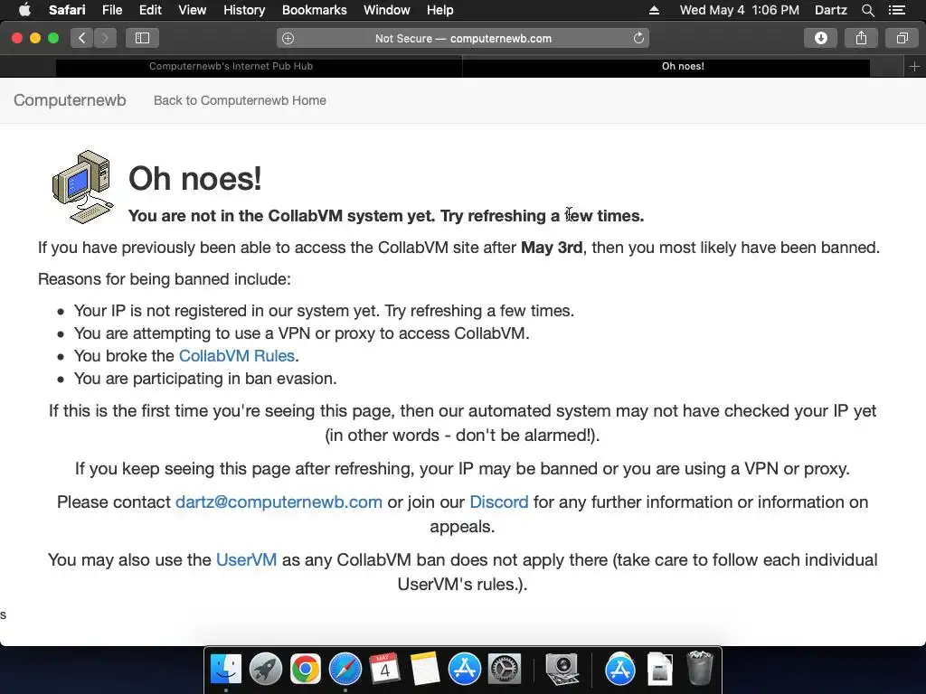
Task: Launch Launchpad rocket icon in Dock
Action: [x=266, y=670]
